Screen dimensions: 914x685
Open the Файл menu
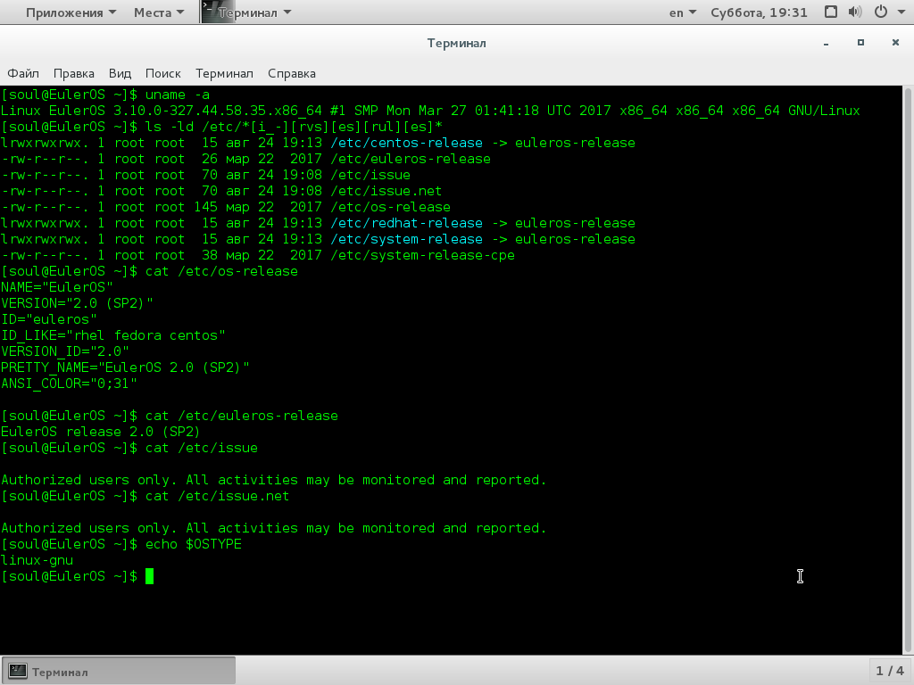pos(23,73)
